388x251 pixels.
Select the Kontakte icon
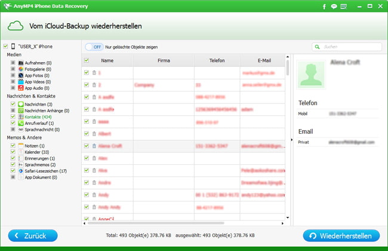21,117
